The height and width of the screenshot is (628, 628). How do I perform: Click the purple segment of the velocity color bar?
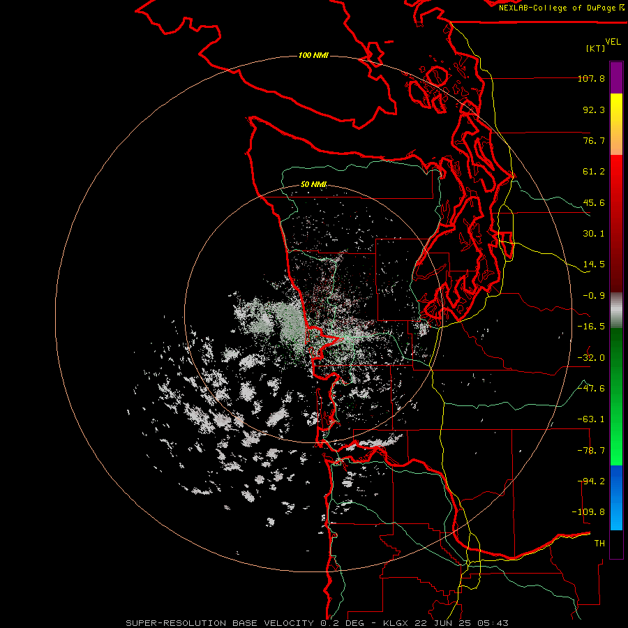(616, 77)
